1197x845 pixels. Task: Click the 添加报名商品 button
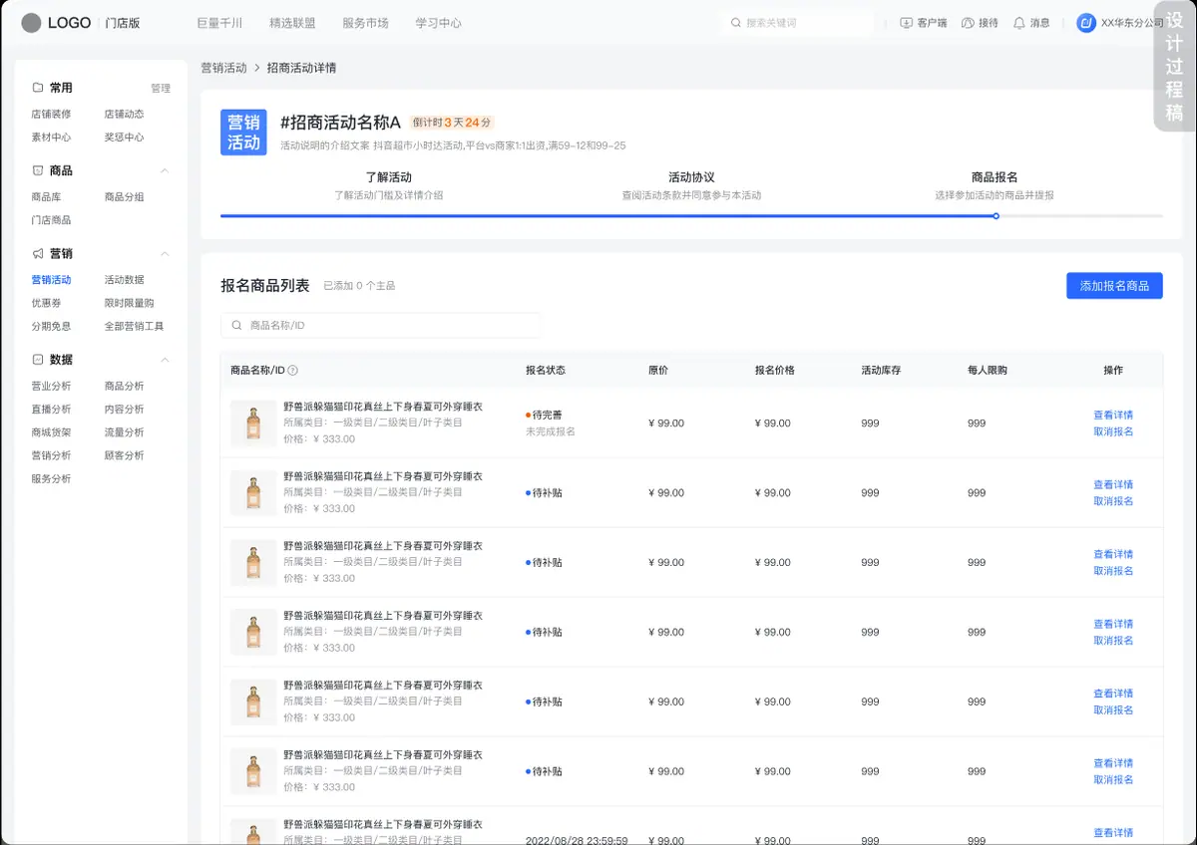tap(1114, 286)
